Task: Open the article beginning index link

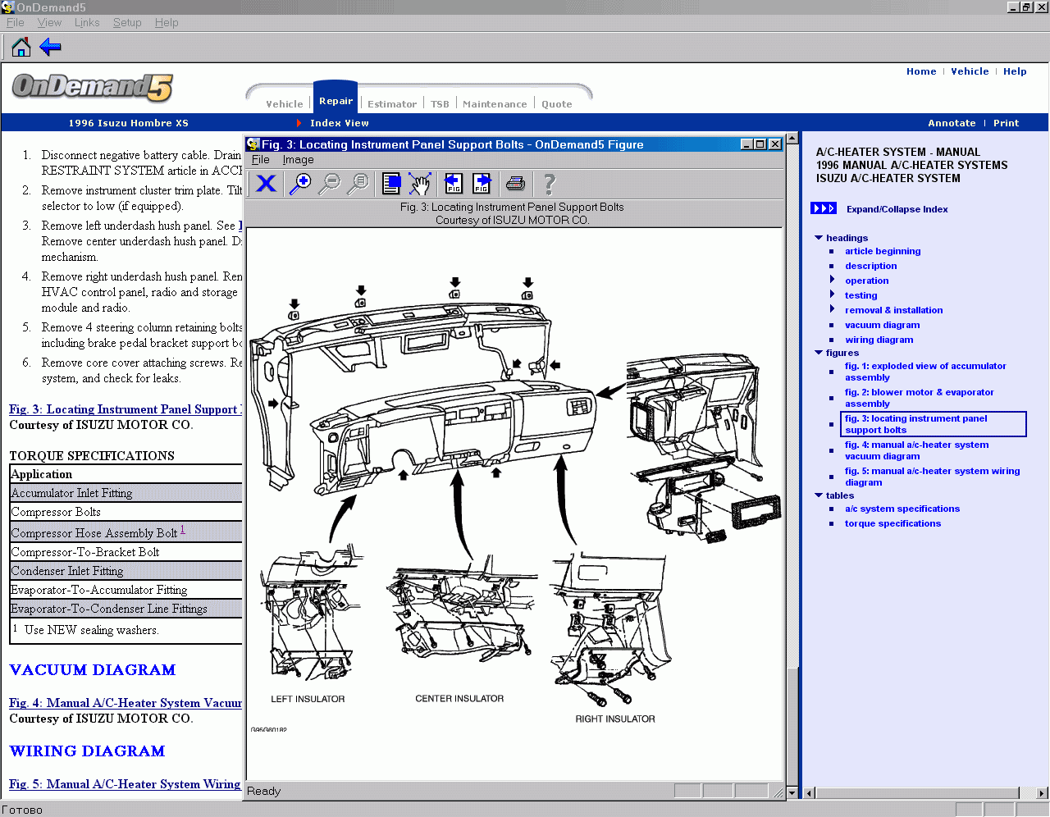Action: [x=883, y=251]
